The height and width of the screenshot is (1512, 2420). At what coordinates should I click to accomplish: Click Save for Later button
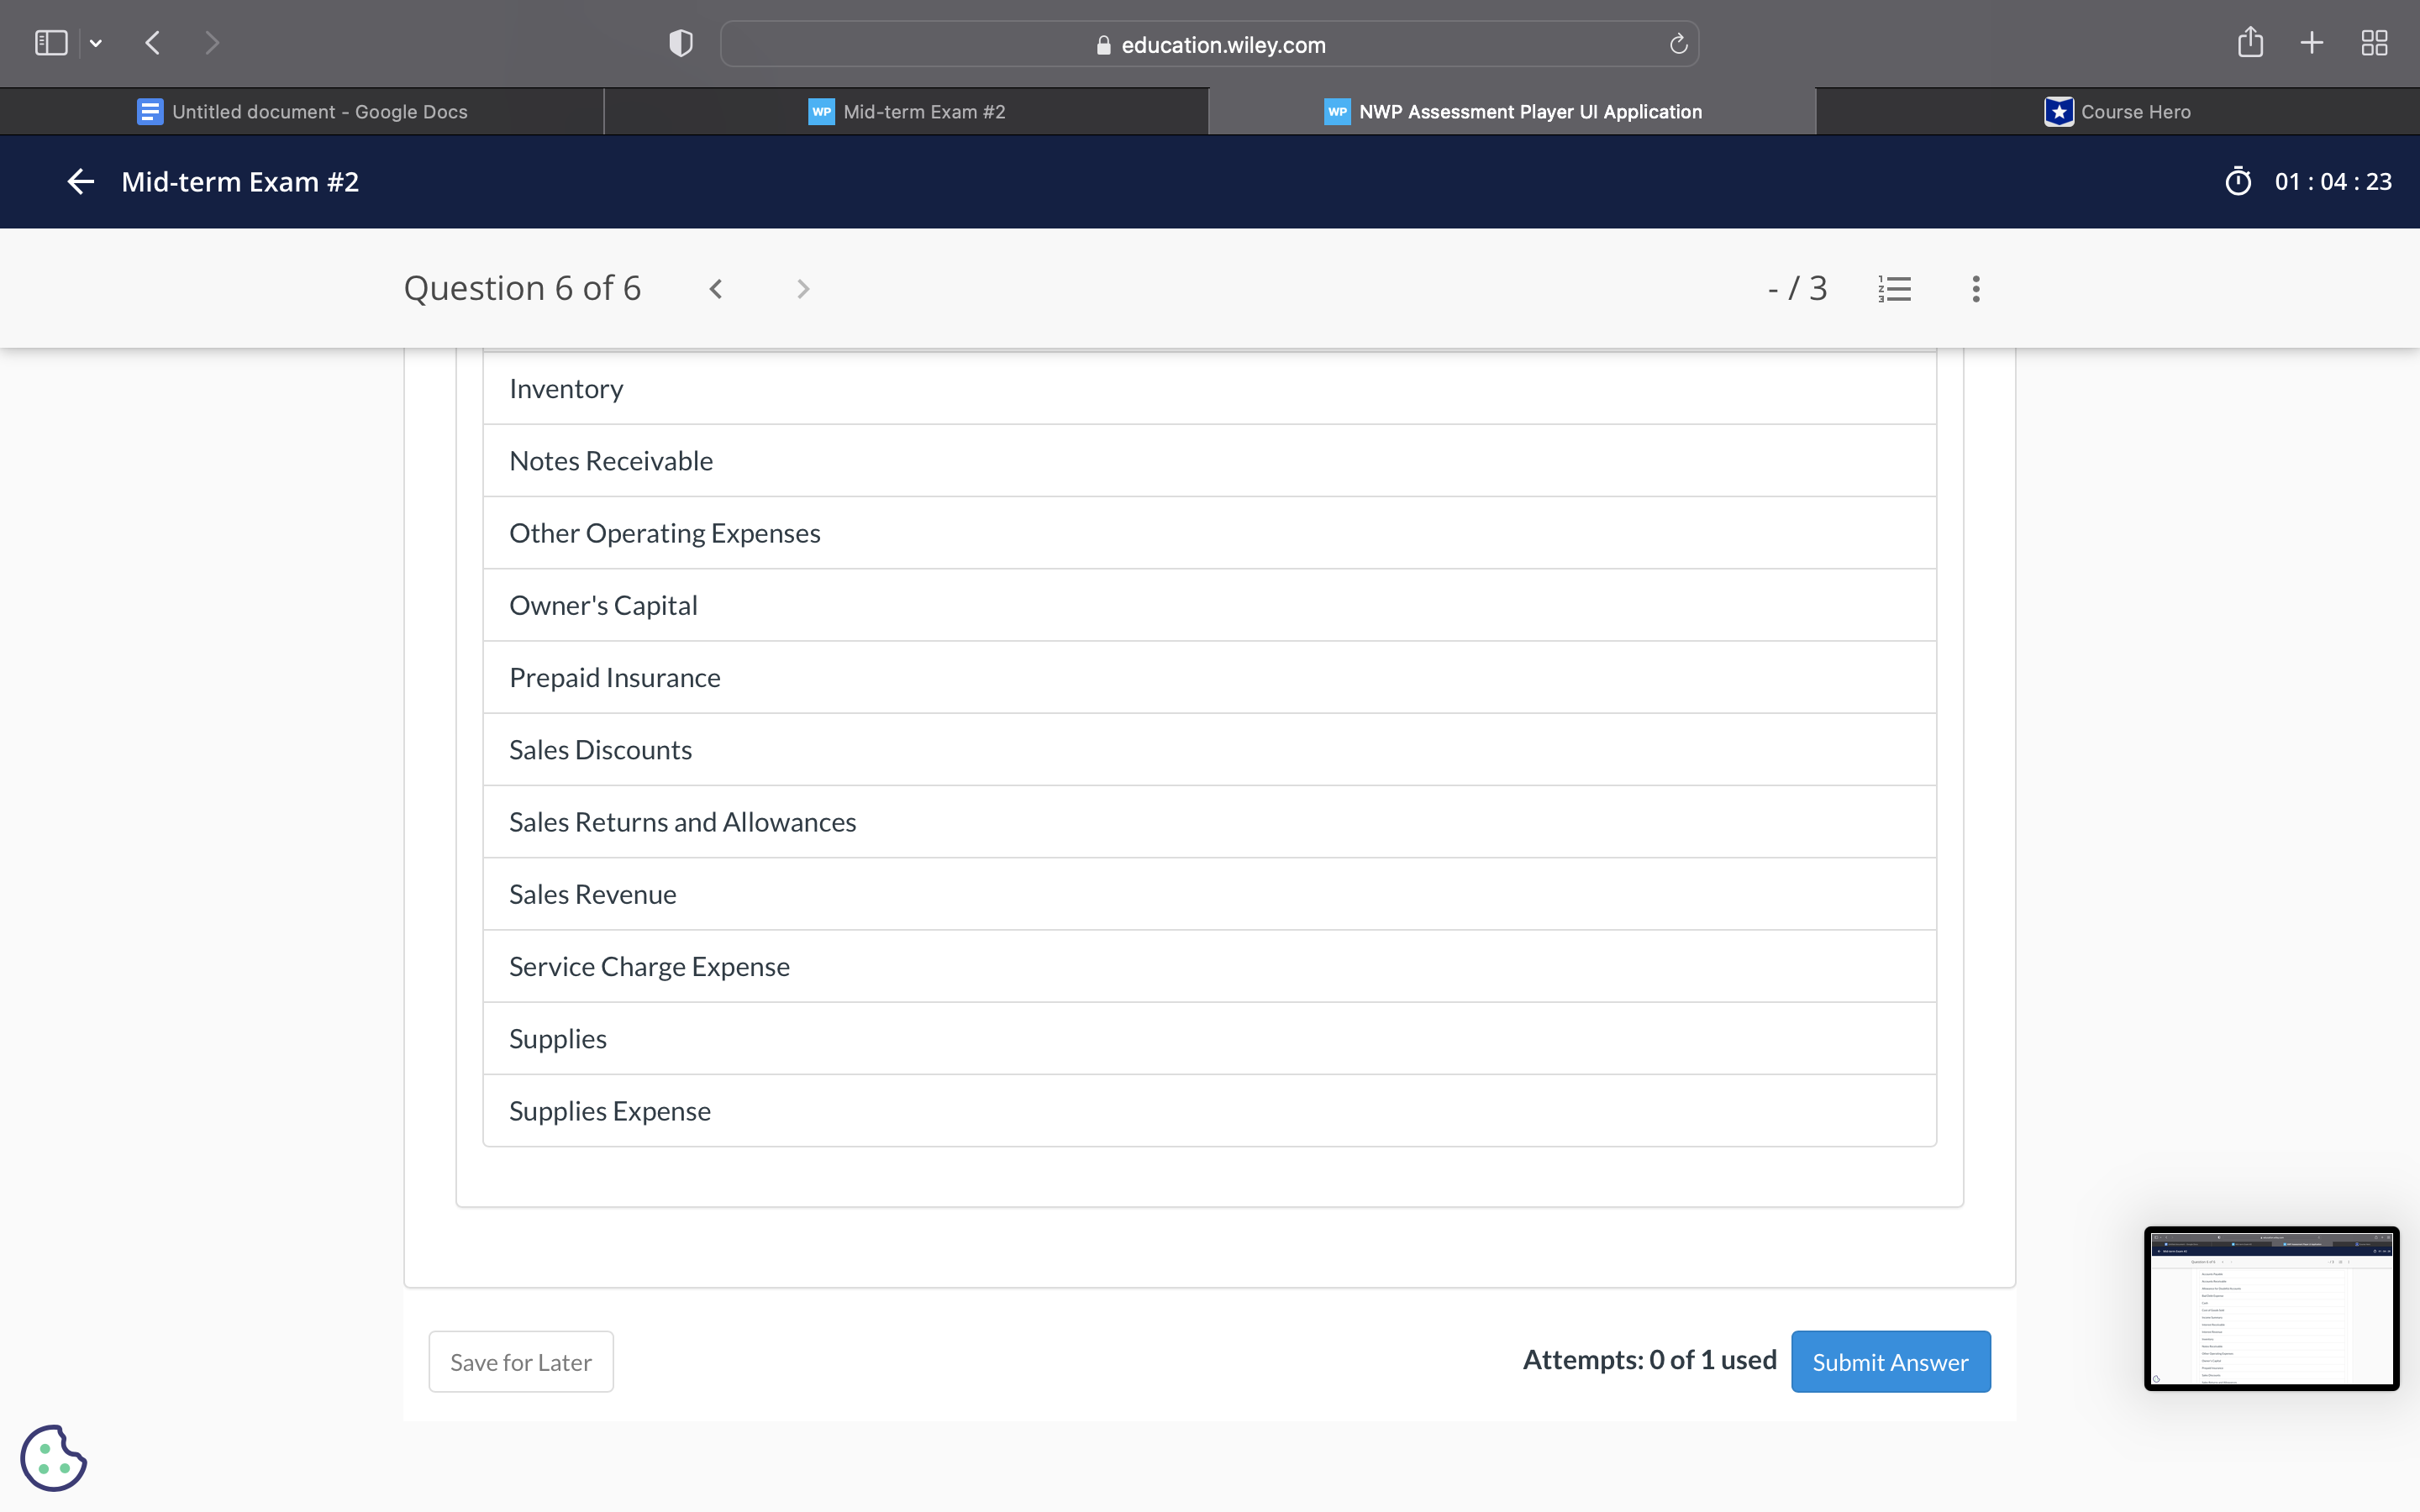click(x=520, y=1361)
